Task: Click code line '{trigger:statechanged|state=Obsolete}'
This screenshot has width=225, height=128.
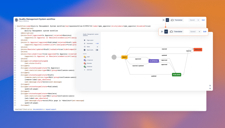Action: click(39, 94)
